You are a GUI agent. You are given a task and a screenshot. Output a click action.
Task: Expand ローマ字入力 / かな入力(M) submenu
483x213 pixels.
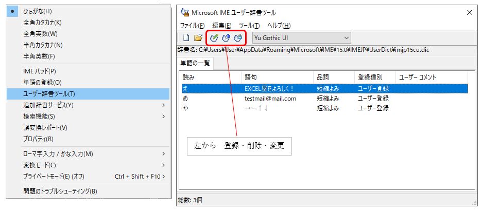point(88,154)
